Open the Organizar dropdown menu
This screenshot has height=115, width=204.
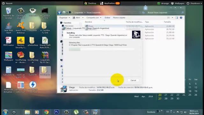64,18
